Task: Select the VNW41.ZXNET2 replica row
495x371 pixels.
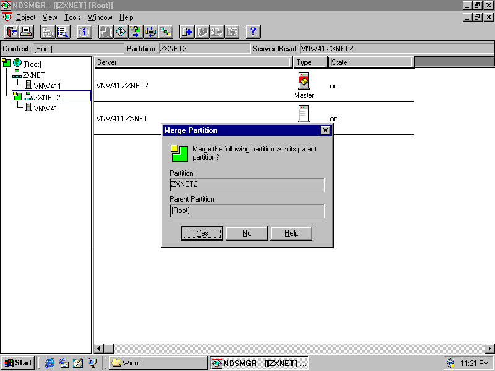Action: click(254, 85)
